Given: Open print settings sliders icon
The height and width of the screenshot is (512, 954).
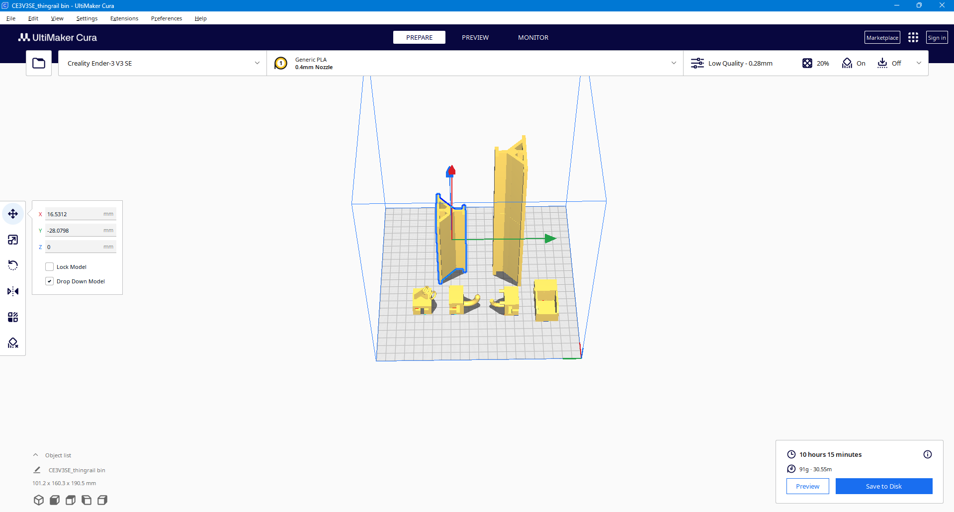Looking at the screenshot, I should pyautogui.click(x=697, y=63).
